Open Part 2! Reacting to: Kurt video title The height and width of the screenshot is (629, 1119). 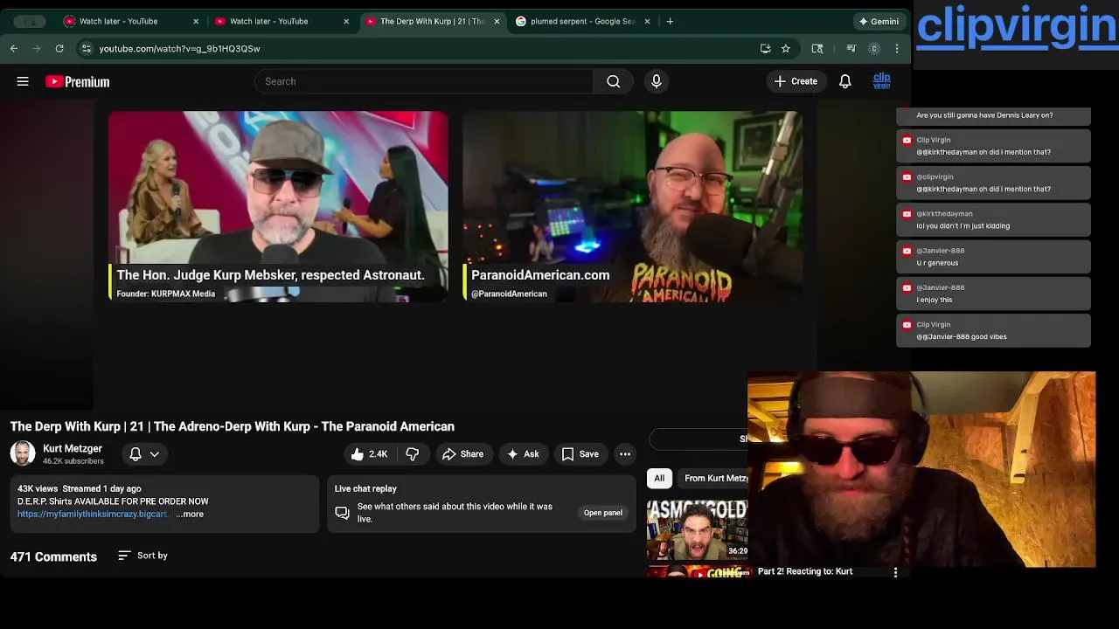click(x=805, y=571)
